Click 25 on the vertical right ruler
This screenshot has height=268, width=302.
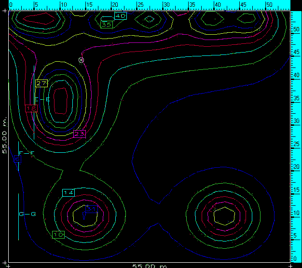[x=296, y=144]
